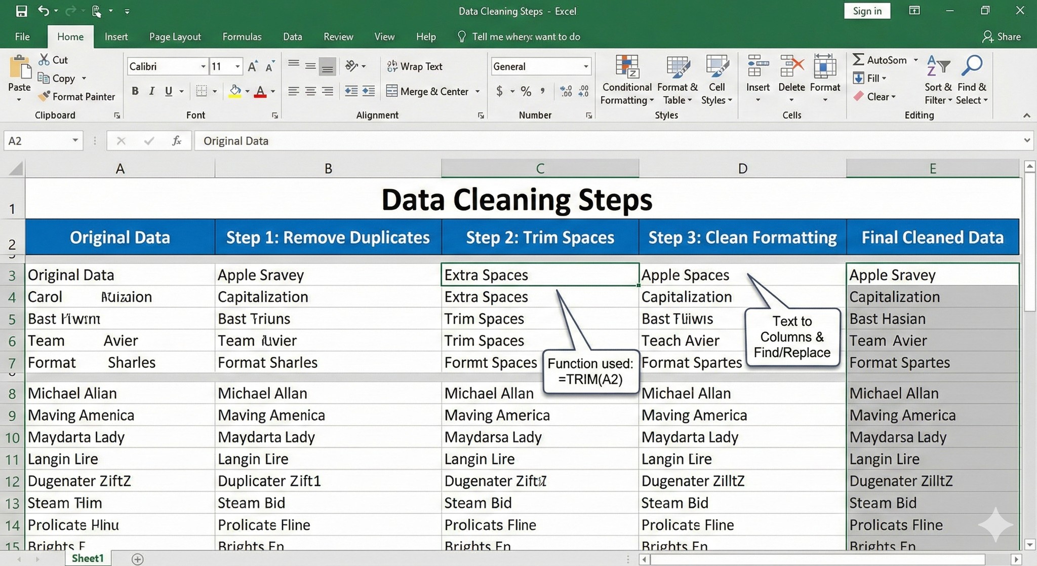Switch to the Page Layout tab
Screen dimensions: 1037x566
click(x=175, y=36)
